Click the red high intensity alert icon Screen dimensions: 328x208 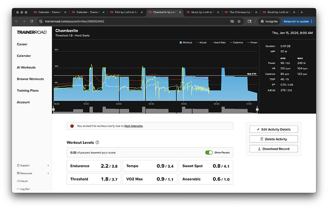(72, 126)
